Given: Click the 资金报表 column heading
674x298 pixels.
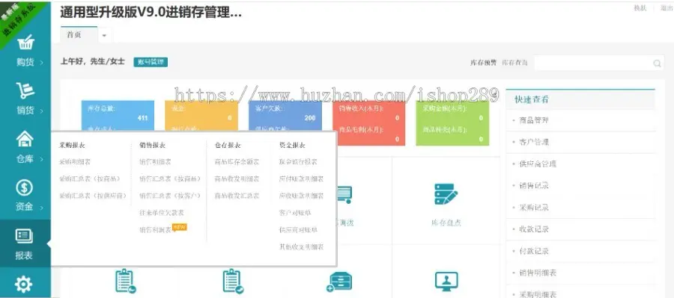Looking at the screenshot, I should [292, 146].
